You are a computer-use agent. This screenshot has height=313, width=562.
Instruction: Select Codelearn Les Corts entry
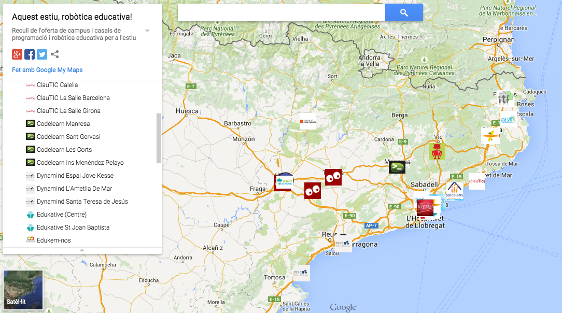click(64, 150)
